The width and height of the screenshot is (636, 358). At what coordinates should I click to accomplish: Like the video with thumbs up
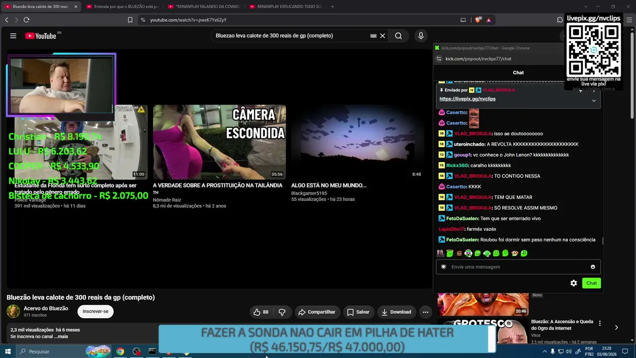[x=261, y=312]
